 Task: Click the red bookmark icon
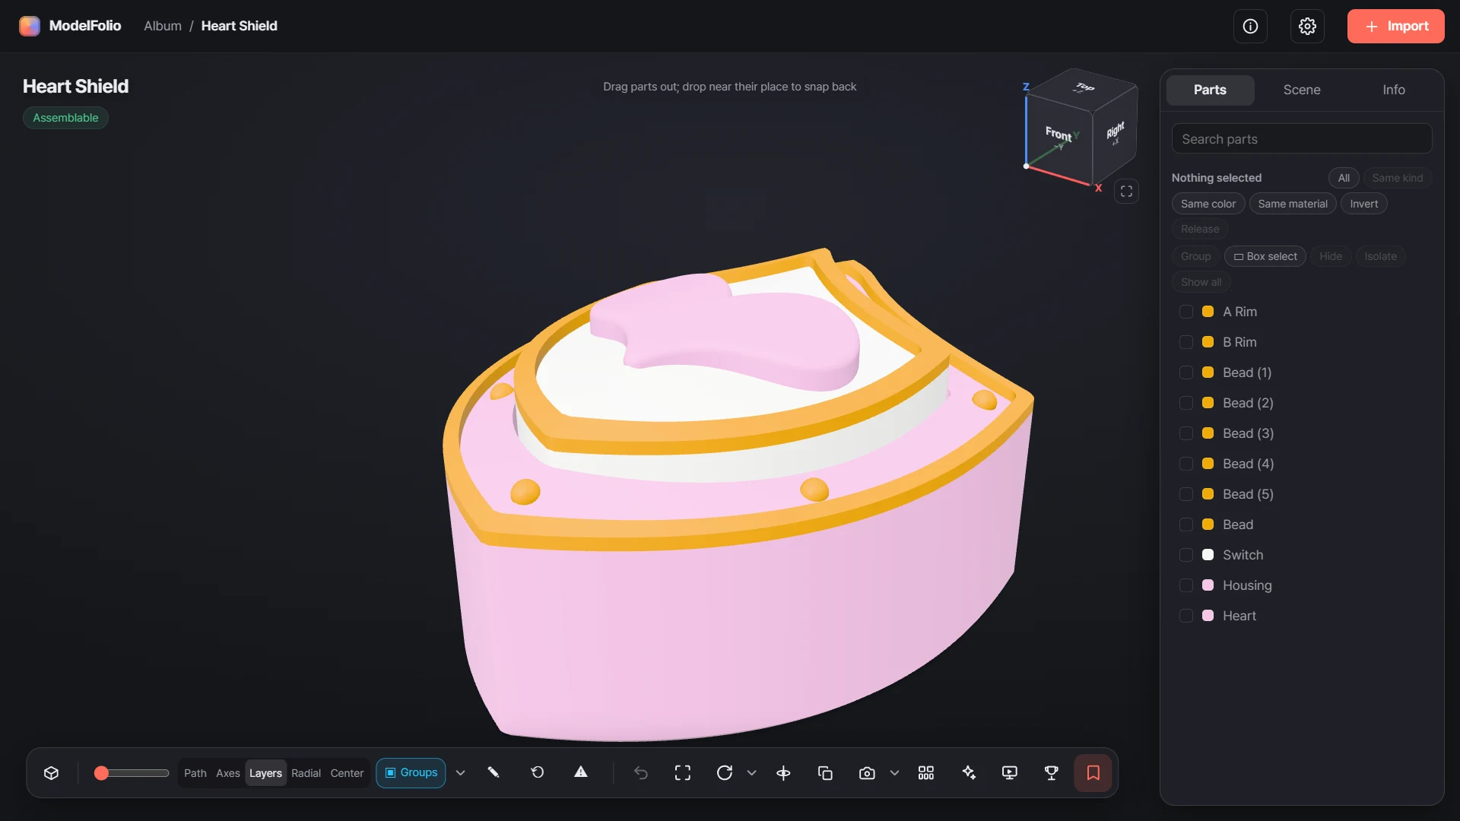(1093, 773)
